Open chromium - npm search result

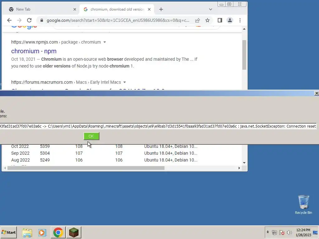tap(34, 51)
